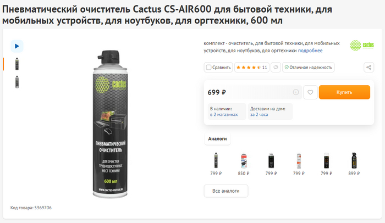Click the orange Купить button

coord(344,92)
